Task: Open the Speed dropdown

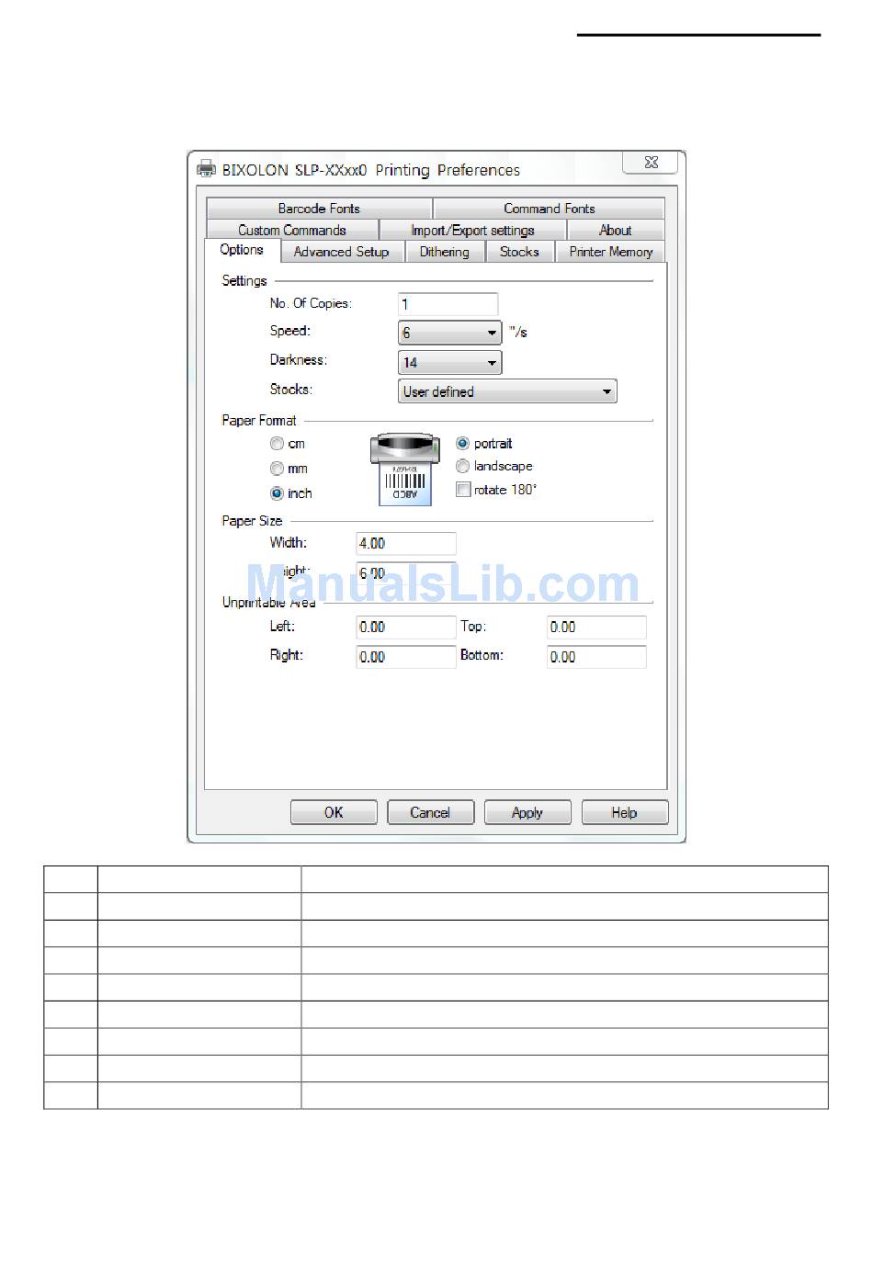Action: point(449,333)
